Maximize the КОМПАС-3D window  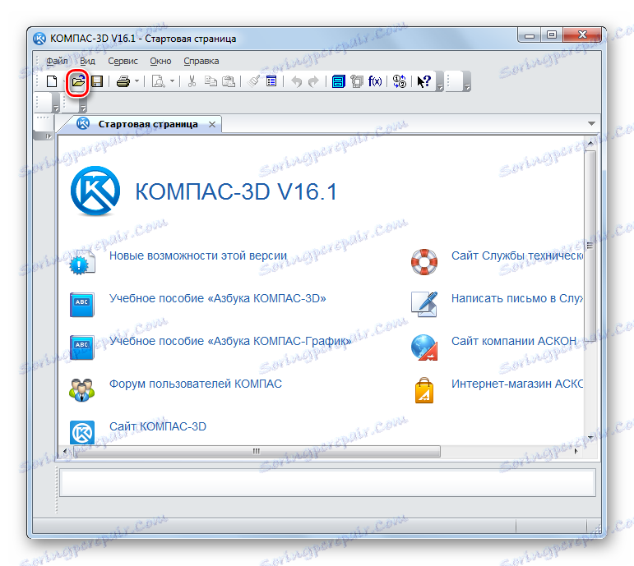552,35
